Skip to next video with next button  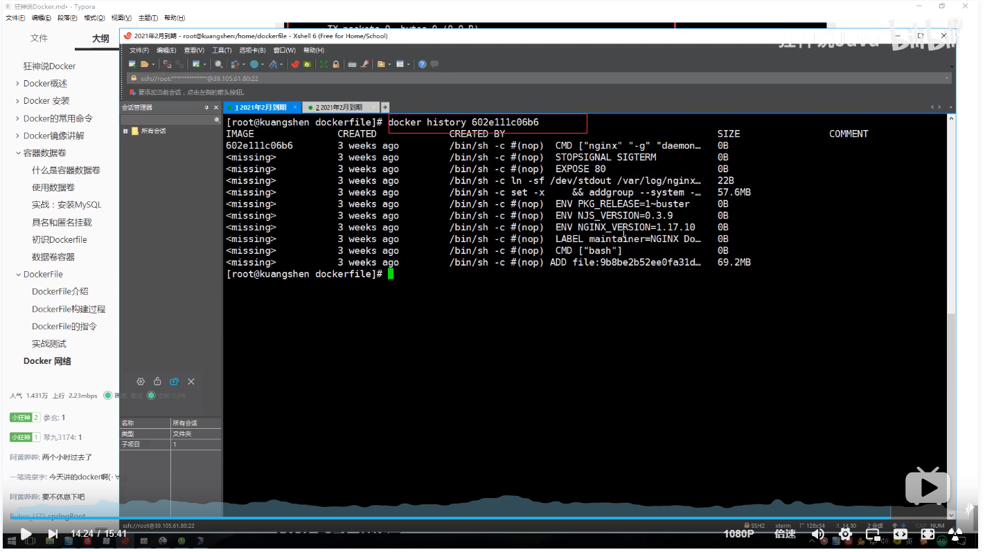(53, 534)
